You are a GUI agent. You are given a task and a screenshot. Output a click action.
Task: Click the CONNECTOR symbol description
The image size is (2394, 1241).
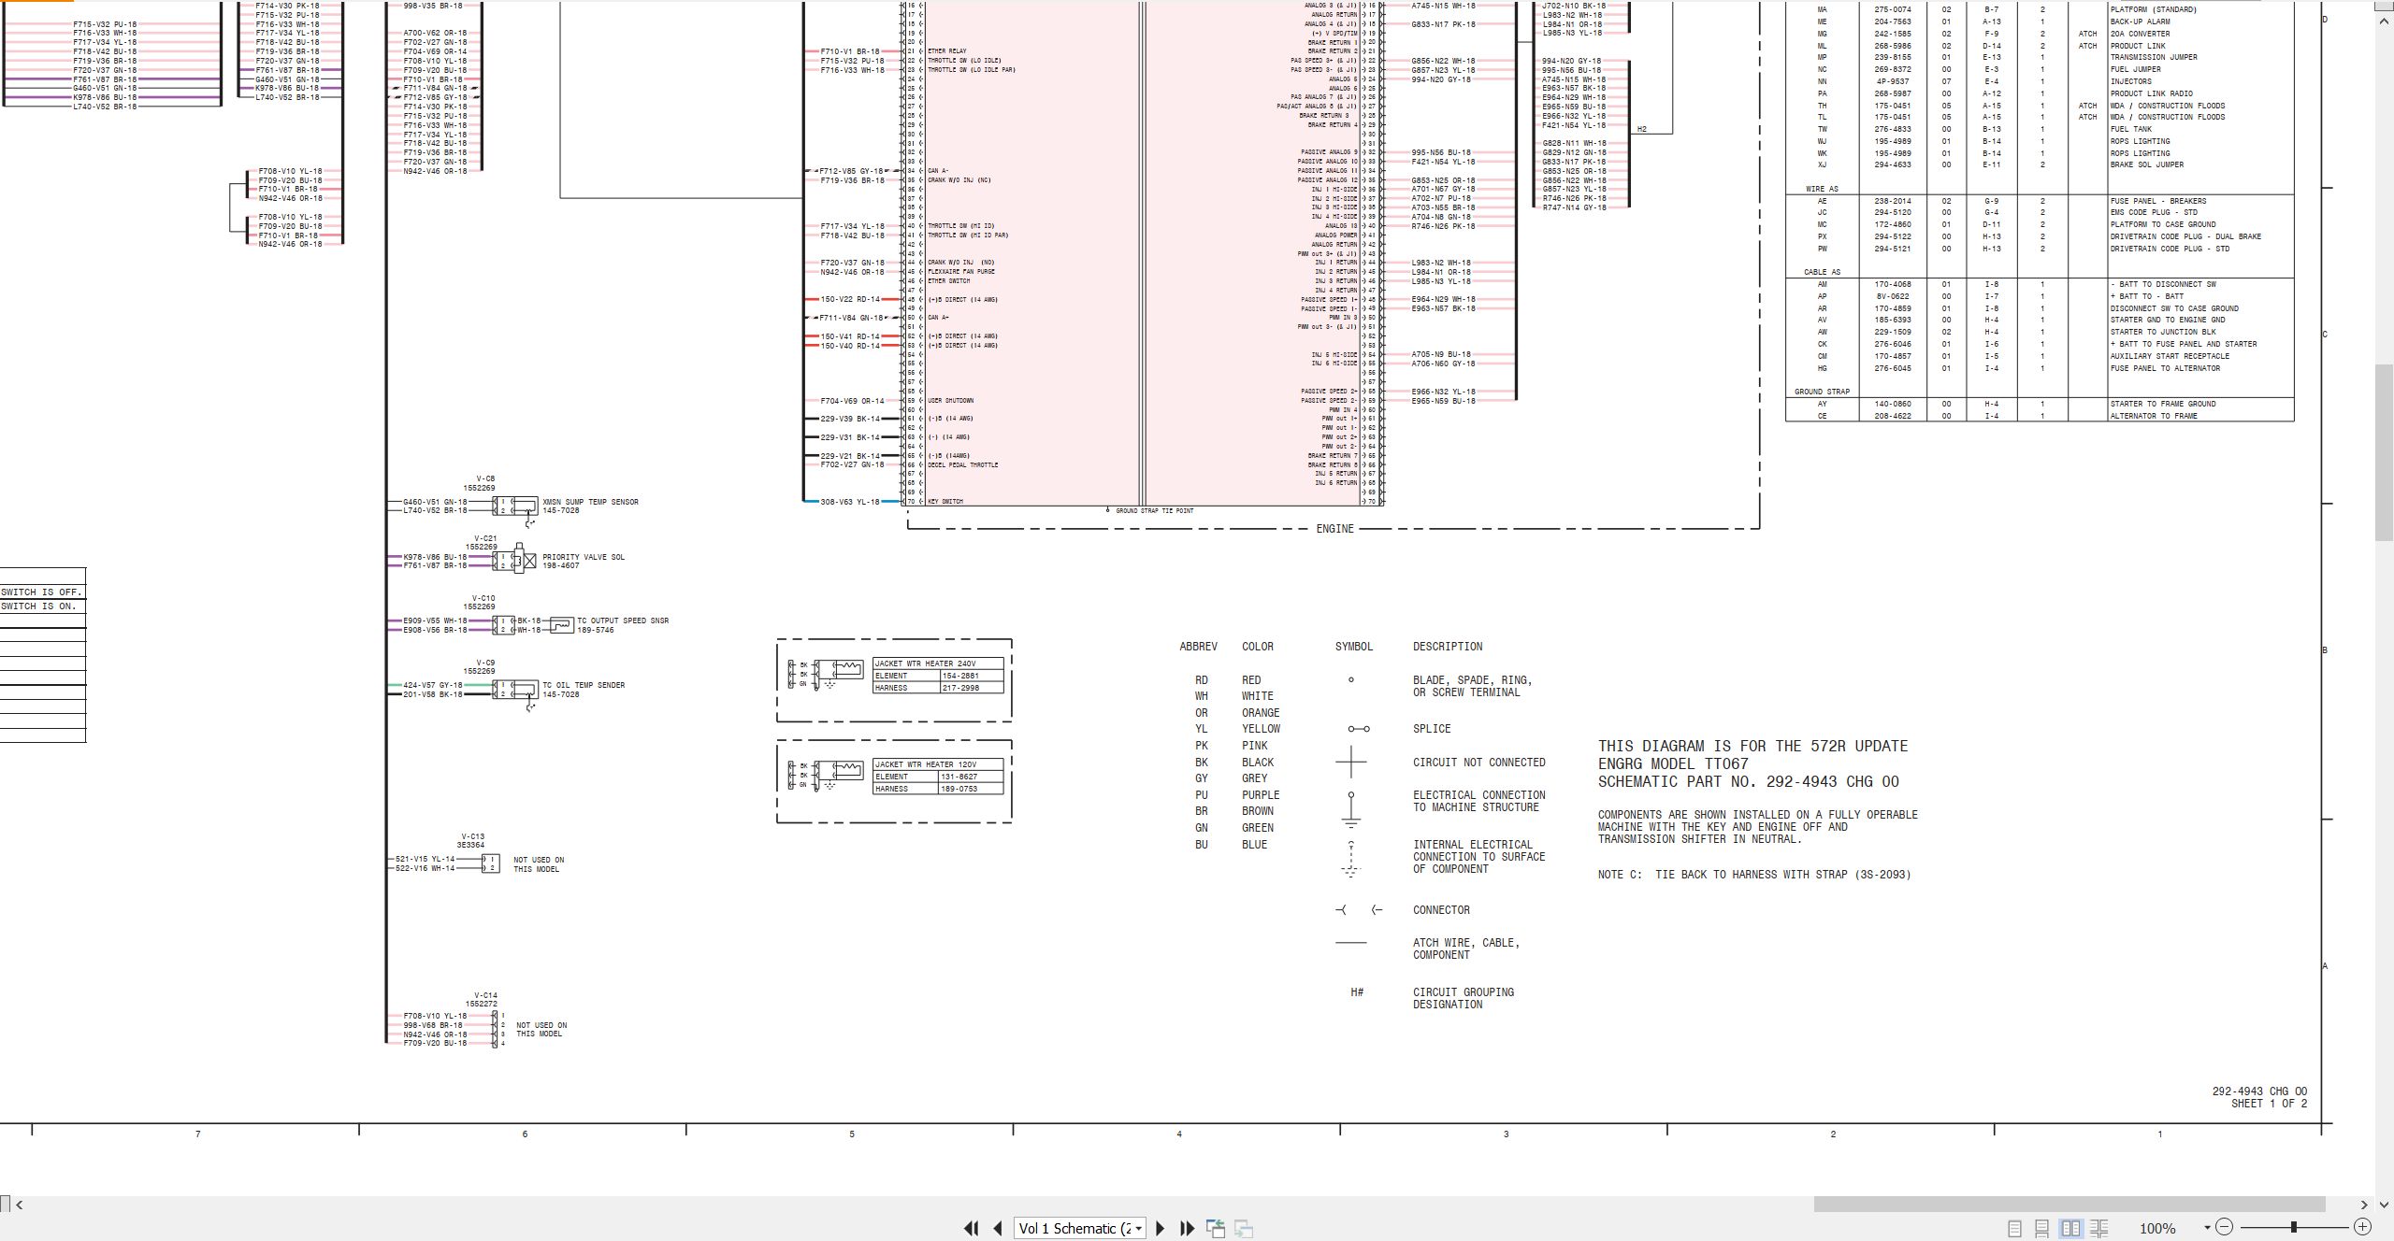pyautogui.click(x=1441, y=910)
